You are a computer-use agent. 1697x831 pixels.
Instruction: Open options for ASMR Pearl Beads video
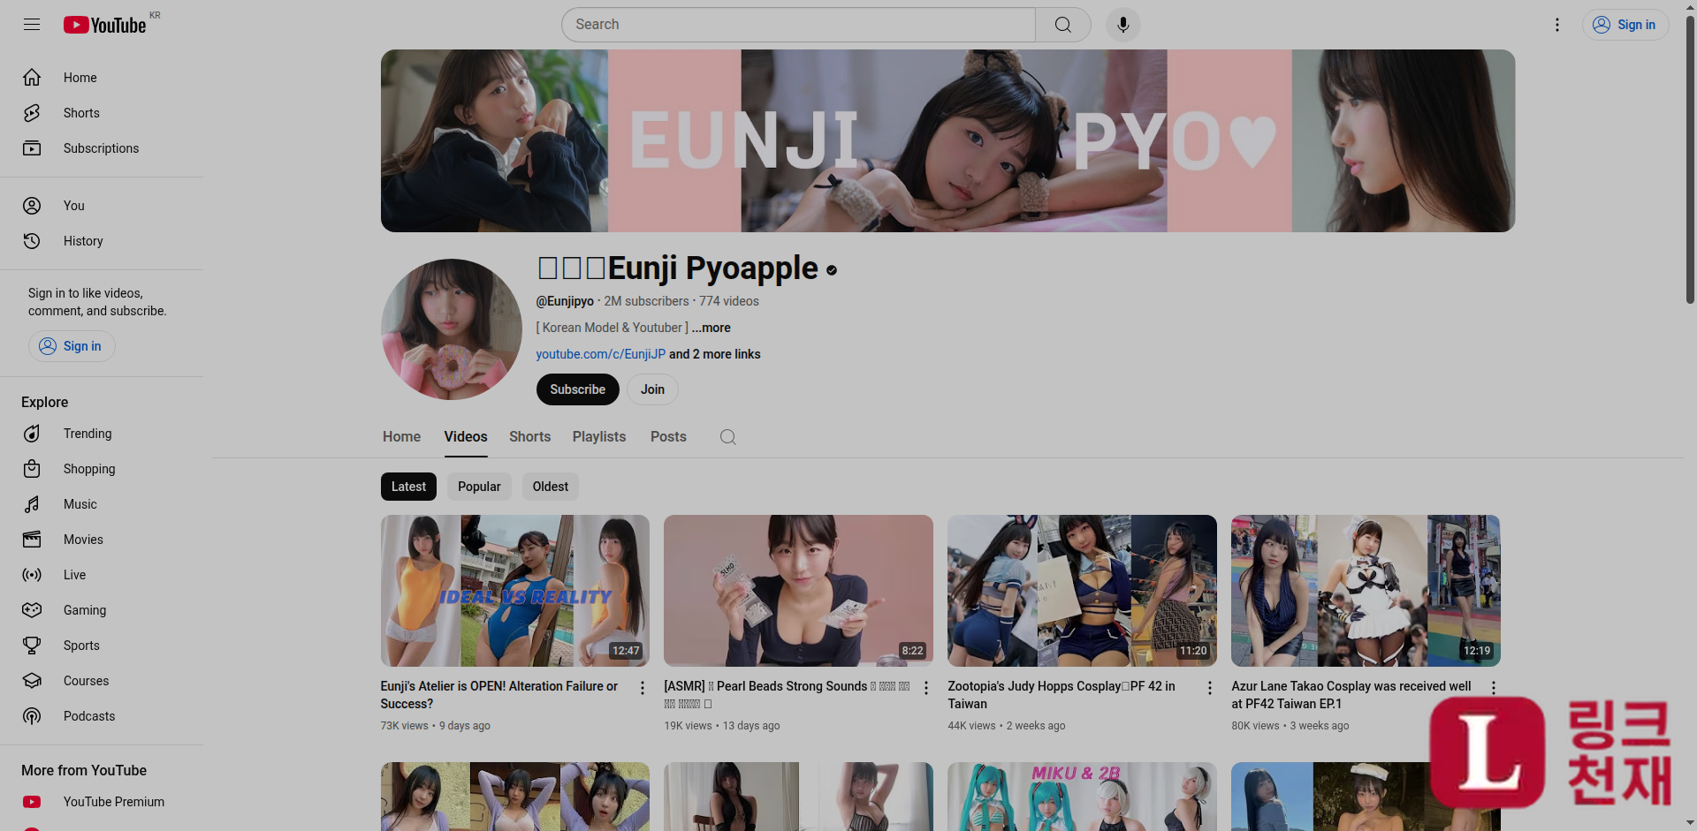point(926,688)
